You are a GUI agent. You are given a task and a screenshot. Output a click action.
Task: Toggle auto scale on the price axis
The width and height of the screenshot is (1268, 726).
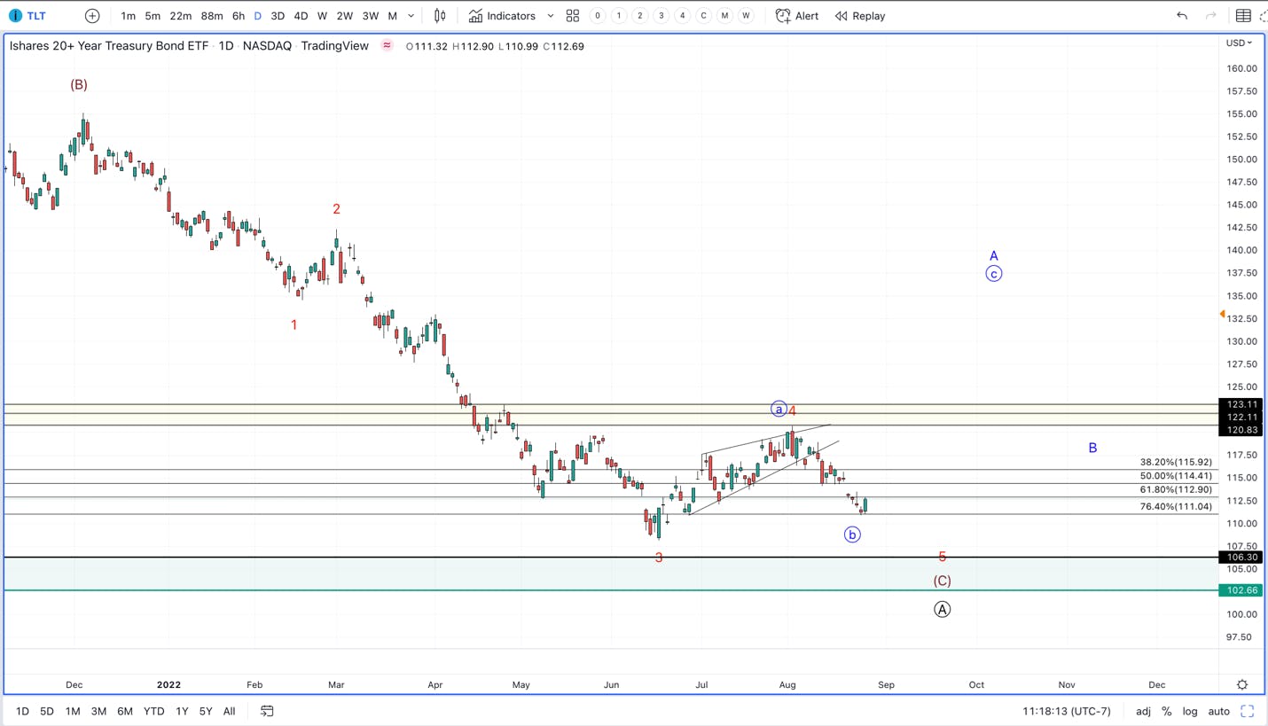pyautogui.click(x=1219, y=711)
